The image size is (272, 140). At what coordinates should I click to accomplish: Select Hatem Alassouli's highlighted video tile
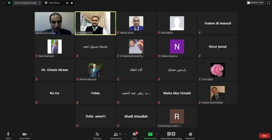pos(95,23)
